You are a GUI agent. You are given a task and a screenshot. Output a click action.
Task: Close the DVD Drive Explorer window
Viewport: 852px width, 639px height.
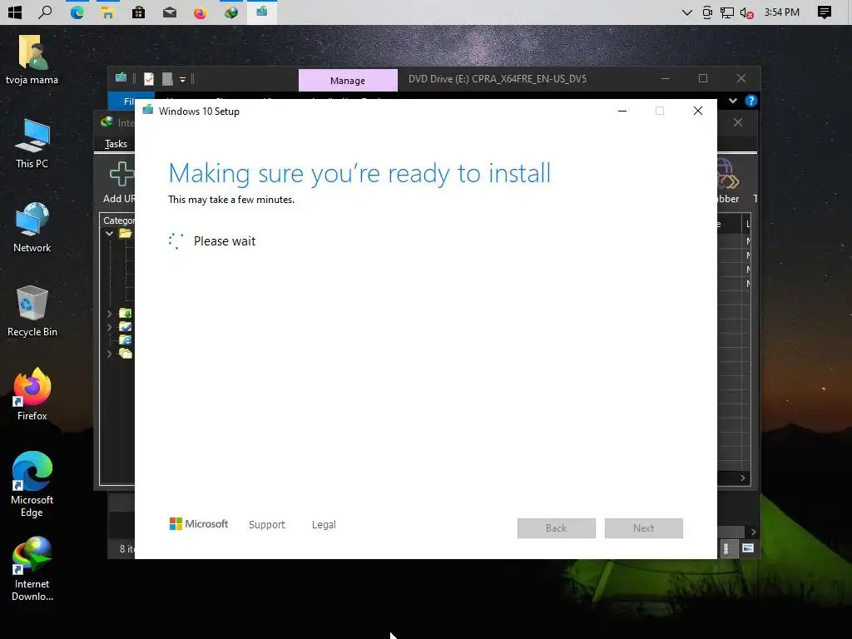741,79
